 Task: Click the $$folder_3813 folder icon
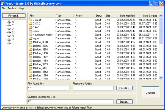pos(31,64)
